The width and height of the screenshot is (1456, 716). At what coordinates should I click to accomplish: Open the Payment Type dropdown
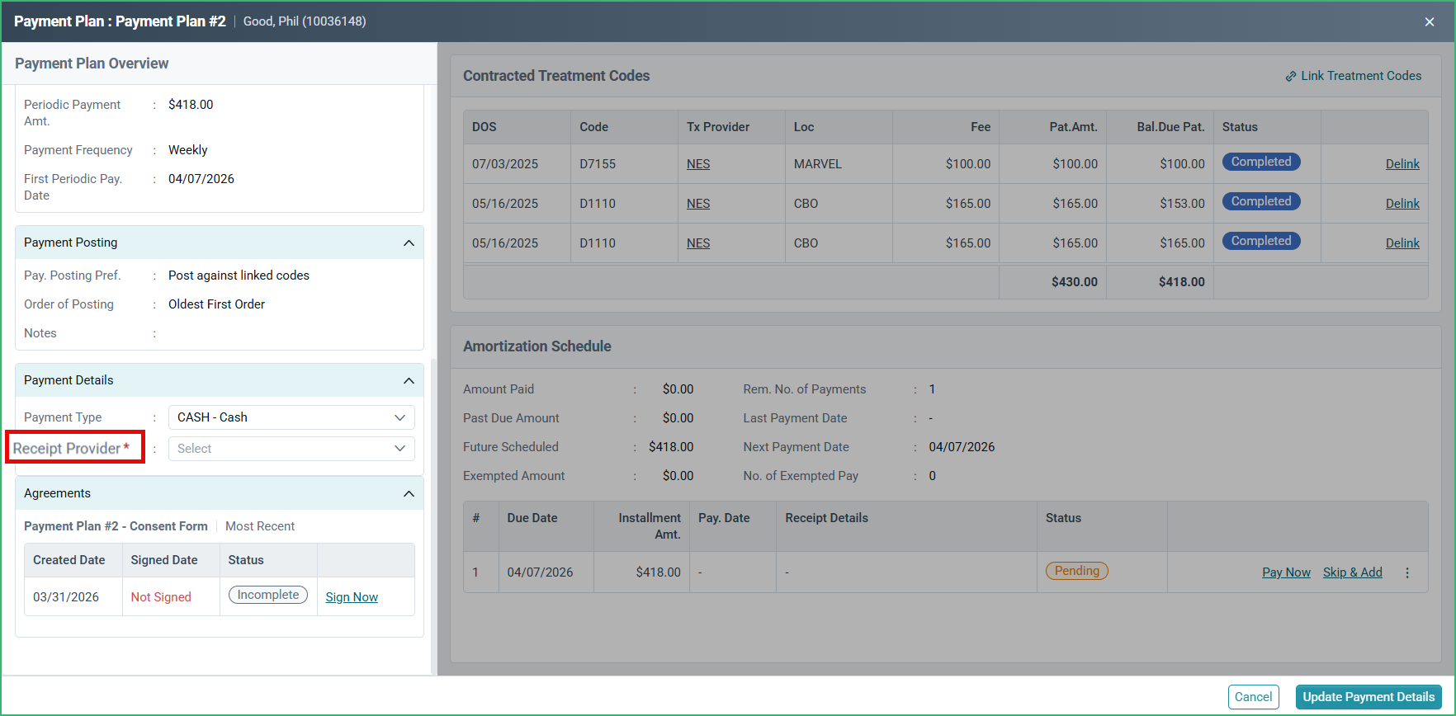pos(291,417)
